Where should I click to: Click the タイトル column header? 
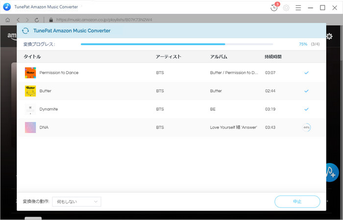point(32,57)
